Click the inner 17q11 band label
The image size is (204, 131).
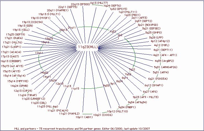39,53
